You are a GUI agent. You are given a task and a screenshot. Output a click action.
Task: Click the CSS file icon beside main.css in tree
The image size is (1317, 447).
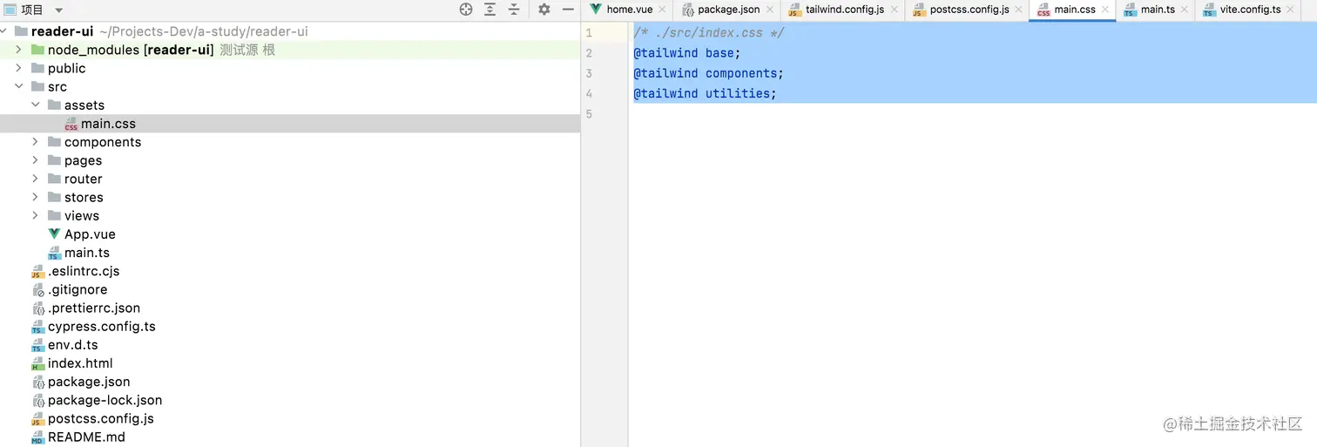[x=71, y=124]
